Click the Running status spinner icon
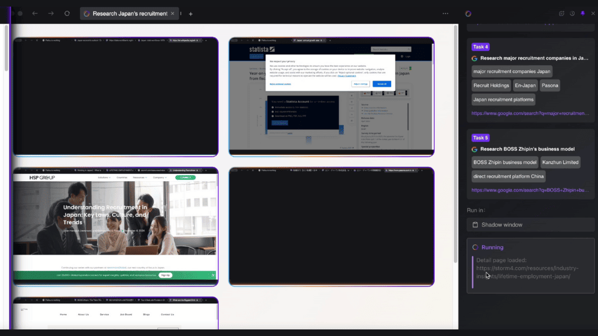The width and height of the screenshot is (598, 336). (x=475, y=247)
